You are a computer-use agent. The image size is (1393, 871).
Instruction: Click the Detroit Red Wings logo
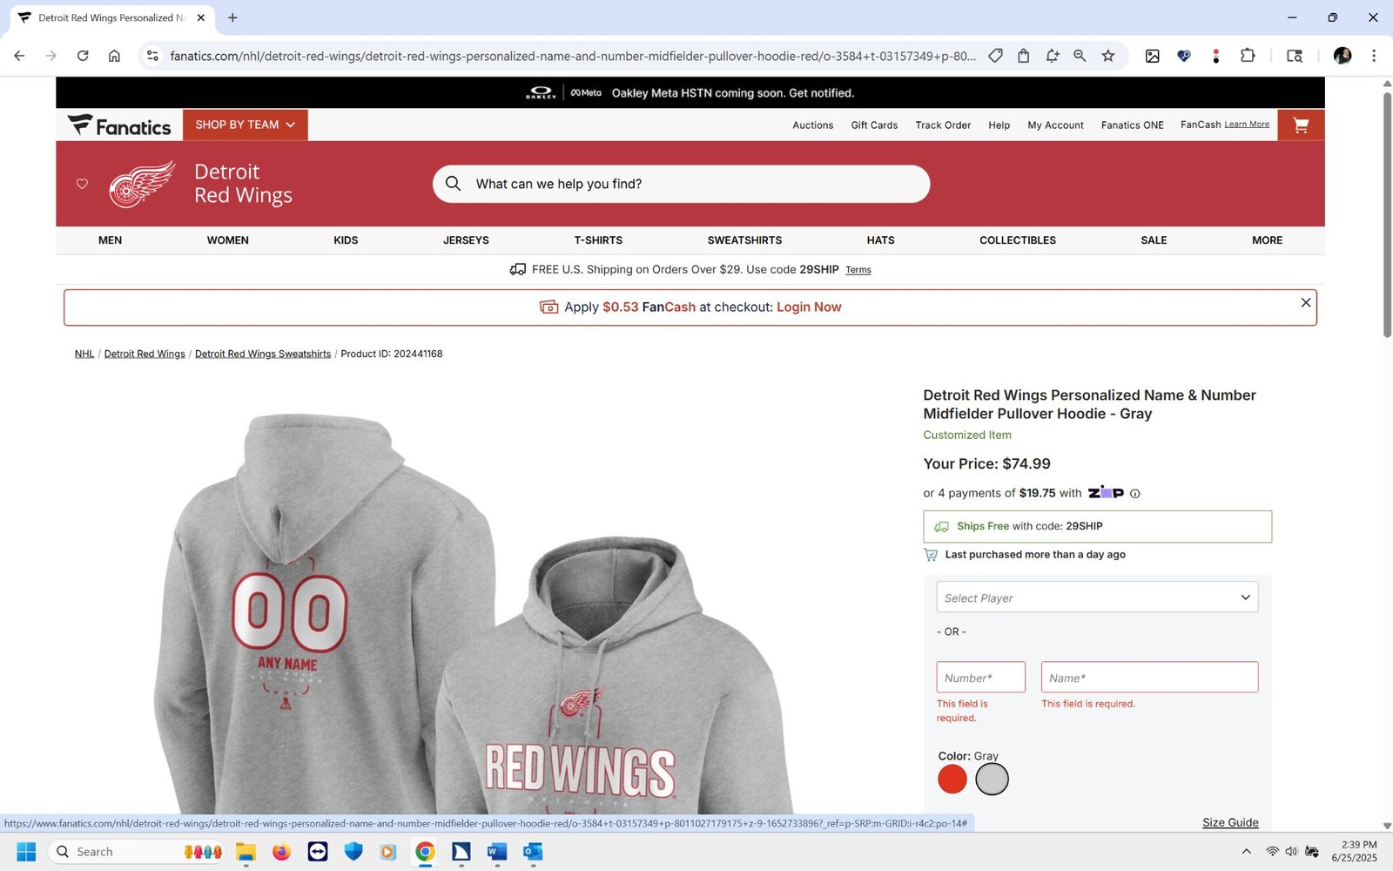[142, 184]
